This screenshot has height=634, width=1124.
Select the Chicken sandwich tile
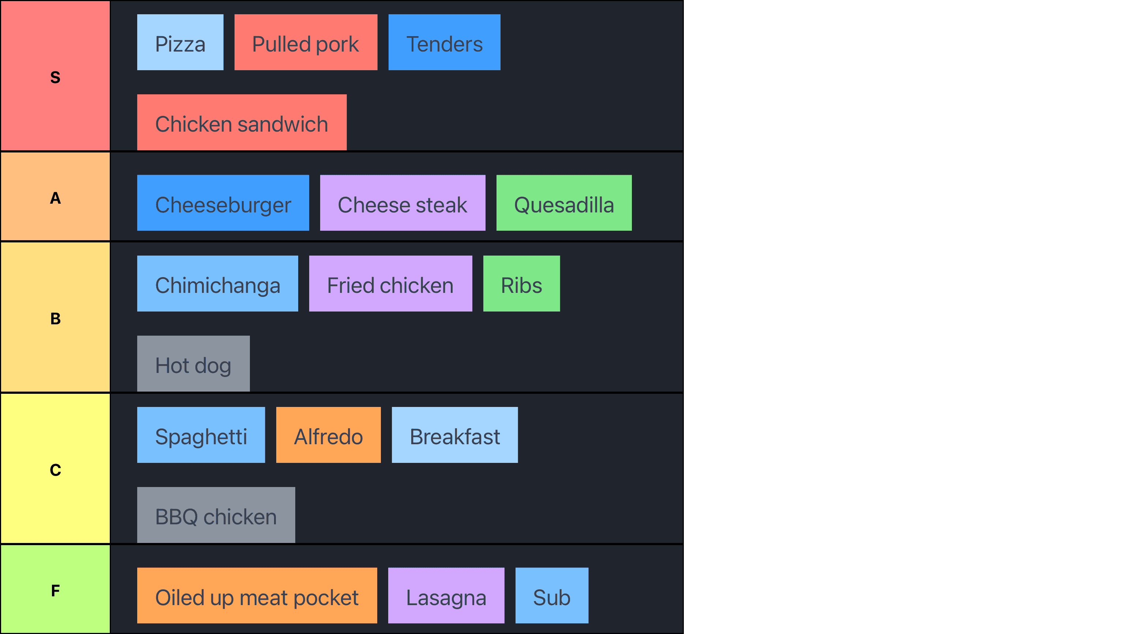[x=242, y=122]
